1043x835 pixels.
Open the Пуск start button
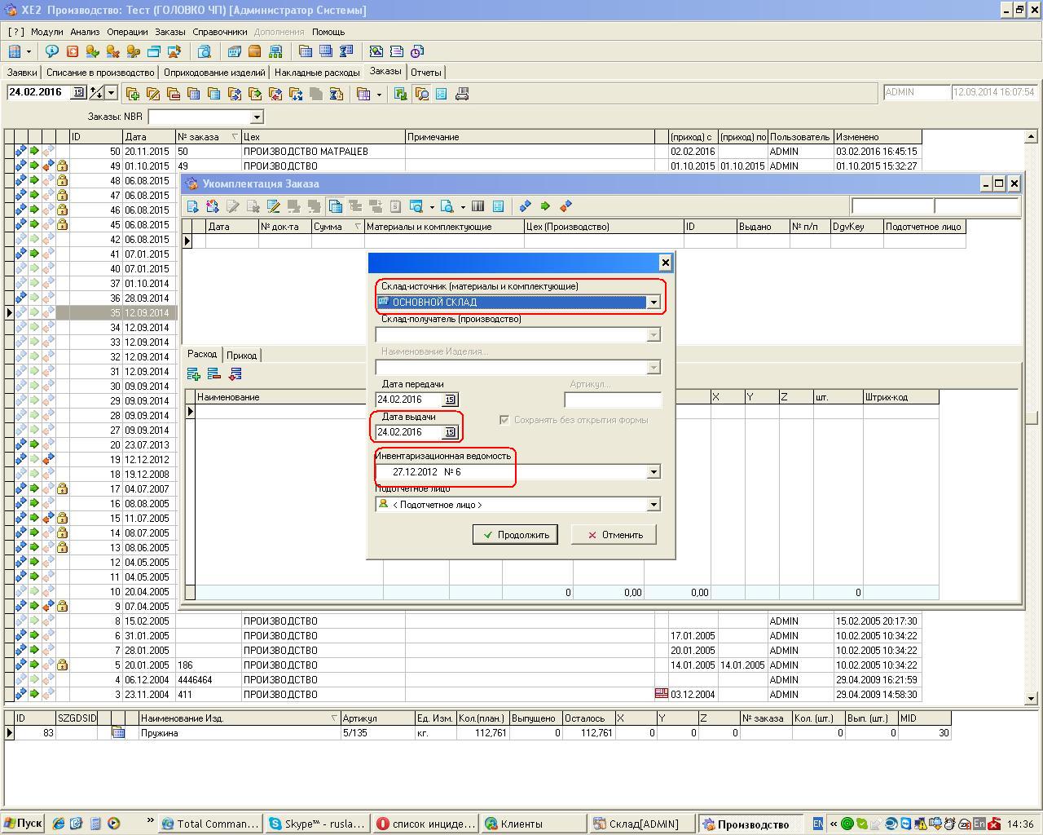pyautogui.click(x=22, y=824)
